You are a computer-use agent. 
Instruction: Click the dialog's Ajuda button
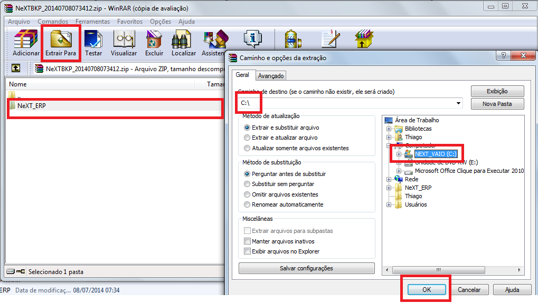[512, 290]
